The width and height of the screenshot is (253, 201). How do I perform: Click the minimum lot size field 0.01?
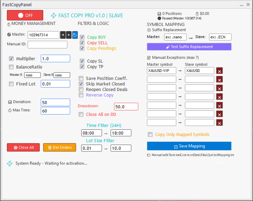(x=92, y=148)
